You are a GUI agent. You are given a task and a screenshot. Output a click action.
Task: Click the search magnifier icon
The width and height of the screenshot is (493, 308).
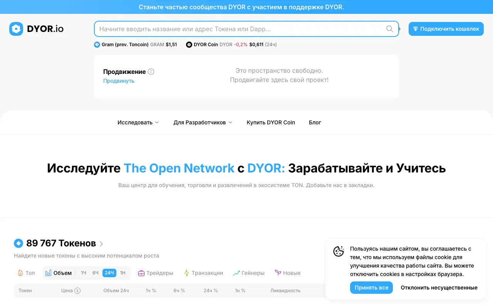point(390,29)
